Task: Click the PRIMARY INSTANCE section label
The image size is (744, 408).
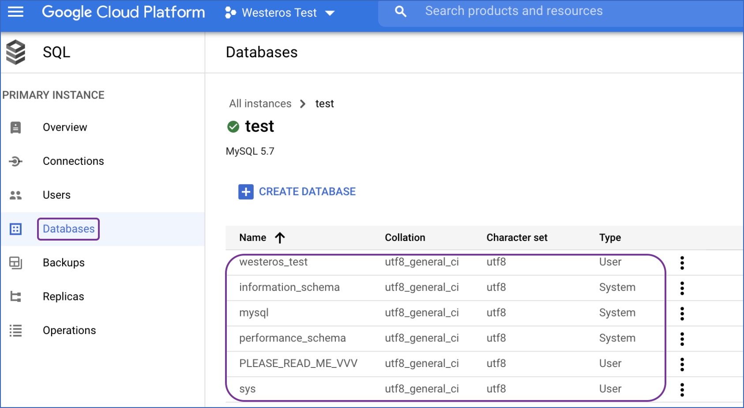Action: (53, 95)
